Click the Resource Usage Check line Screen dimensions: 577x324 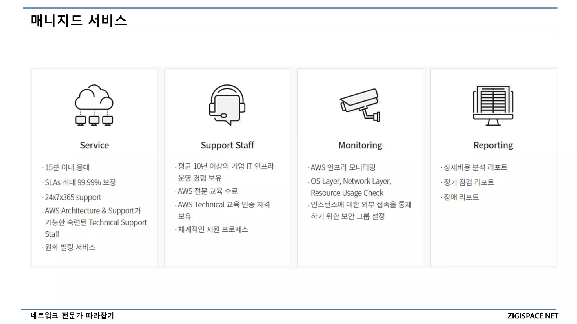click(x=347, y=193)
